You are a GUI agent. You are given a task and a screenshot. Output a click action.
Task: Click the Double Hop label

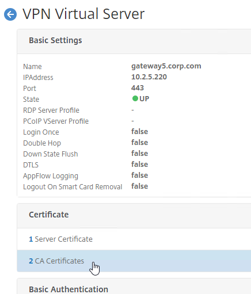coord(42,143)
